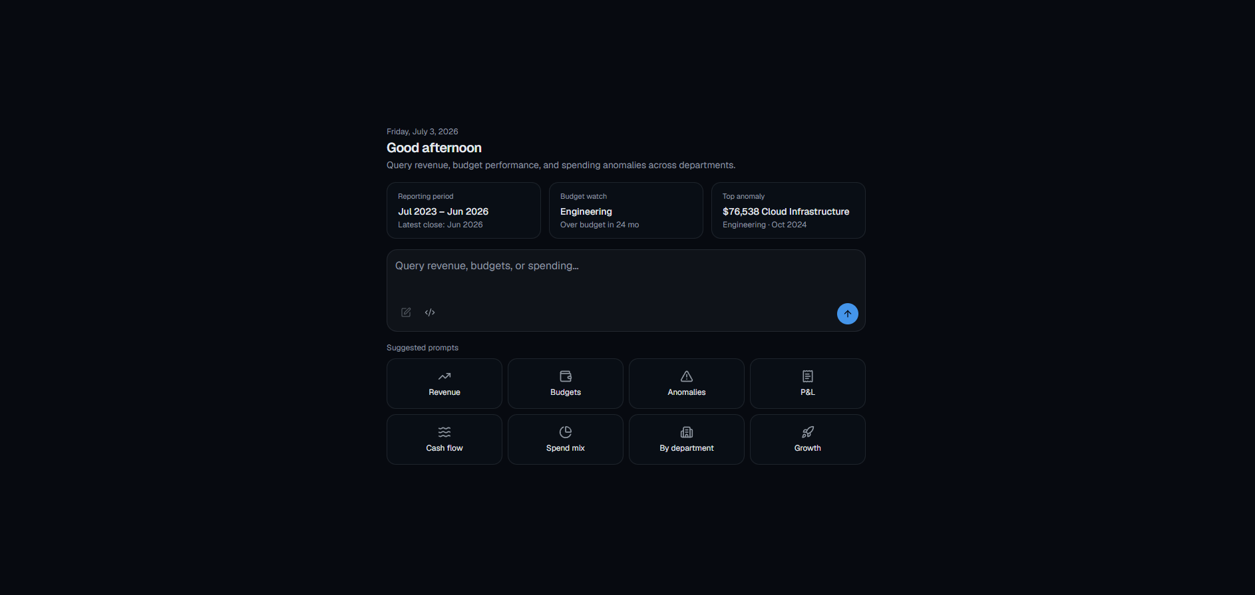1255x595 pixels.
Task: Select the Cash flow prompt label
Action: pos(445,448)
